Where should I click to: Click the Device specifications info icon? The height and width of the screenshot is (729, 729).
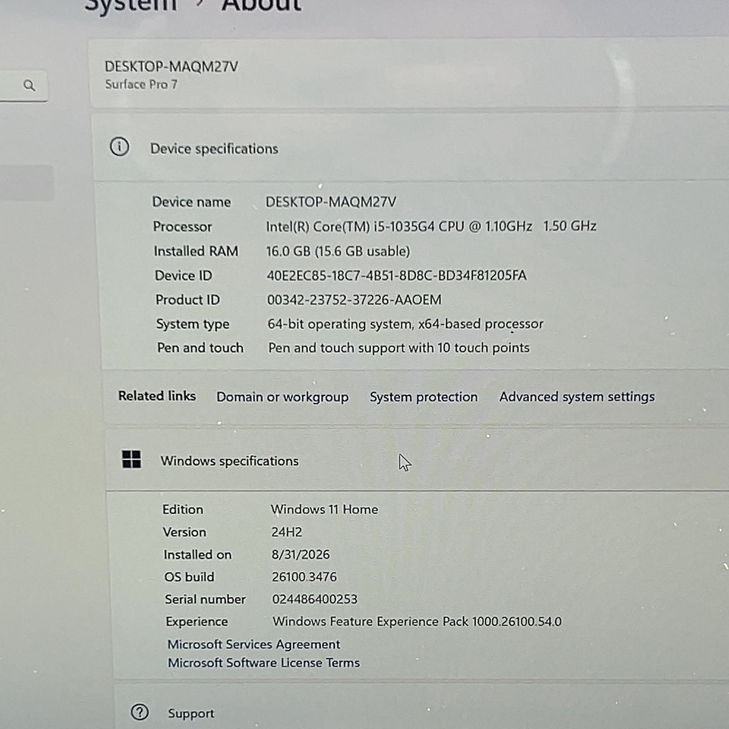(120, 147)
